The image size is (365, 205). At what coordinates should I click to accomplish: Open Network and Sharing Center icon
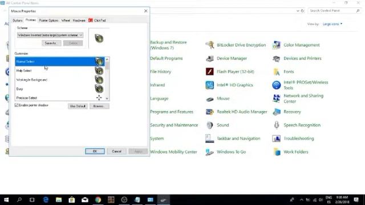tap(276, 99)
